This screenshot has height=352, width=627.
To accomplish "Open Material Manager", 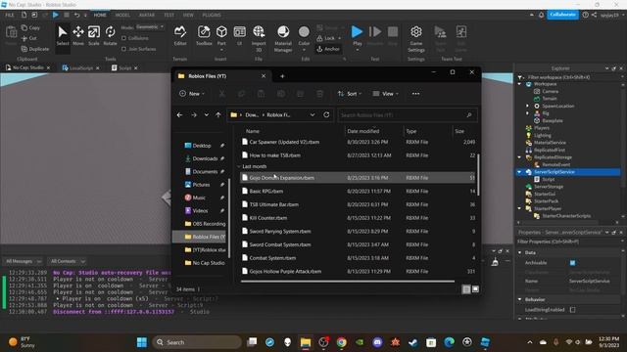I will pyautogui.click(x=283, y=38).
